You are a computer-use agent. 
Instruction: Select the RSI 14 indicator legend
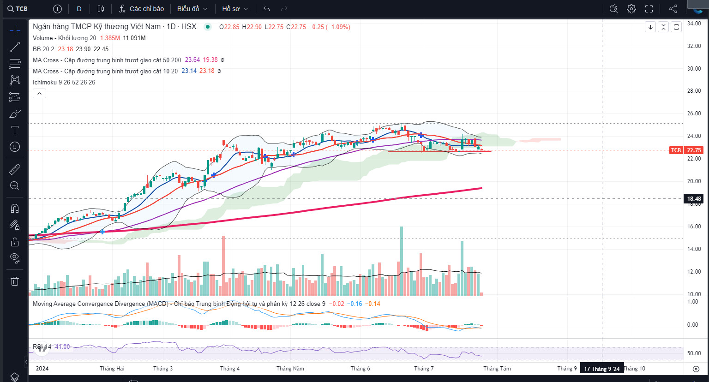(x=42, y=346)
